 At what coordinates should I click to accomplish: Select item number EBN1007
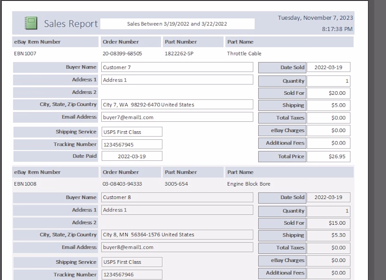click(25, 54)
